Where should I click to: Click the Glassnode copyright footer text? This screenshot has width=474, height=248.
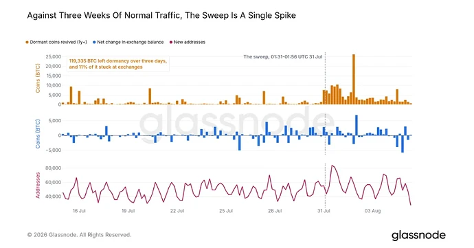click(79, 235)
